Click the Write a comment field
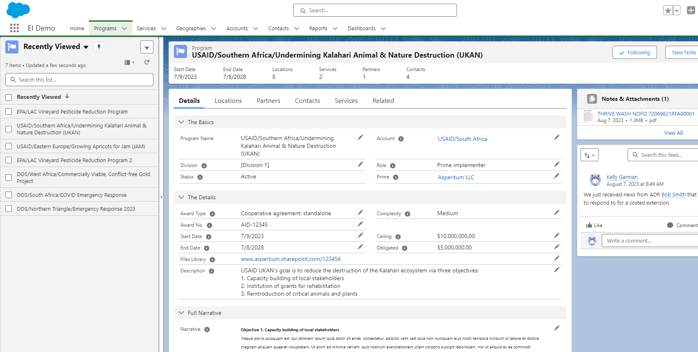Viewport: 698px width, 352px height. click(x=650, y=241)
